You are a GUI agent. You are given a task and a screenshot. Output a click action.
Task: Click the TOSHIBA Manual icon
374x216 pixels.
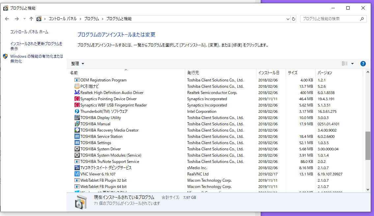(77, 124)
